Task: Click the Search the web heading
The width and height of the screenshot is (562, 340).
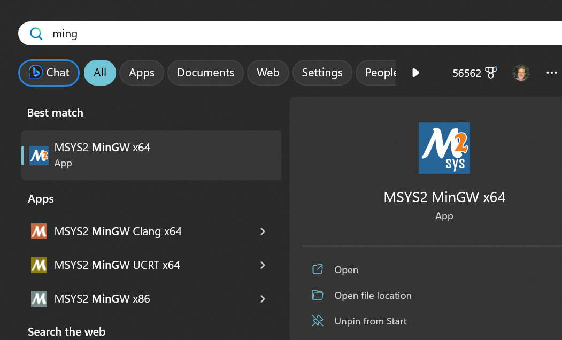Action: pos(67,332)
